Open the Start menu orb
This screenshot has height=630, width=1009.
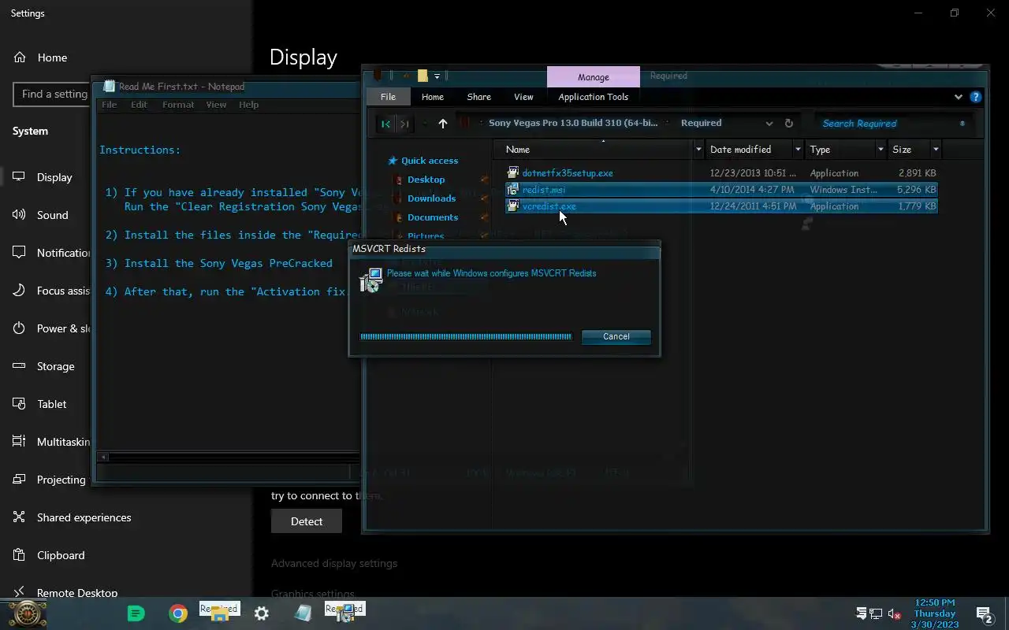(28, 613)
